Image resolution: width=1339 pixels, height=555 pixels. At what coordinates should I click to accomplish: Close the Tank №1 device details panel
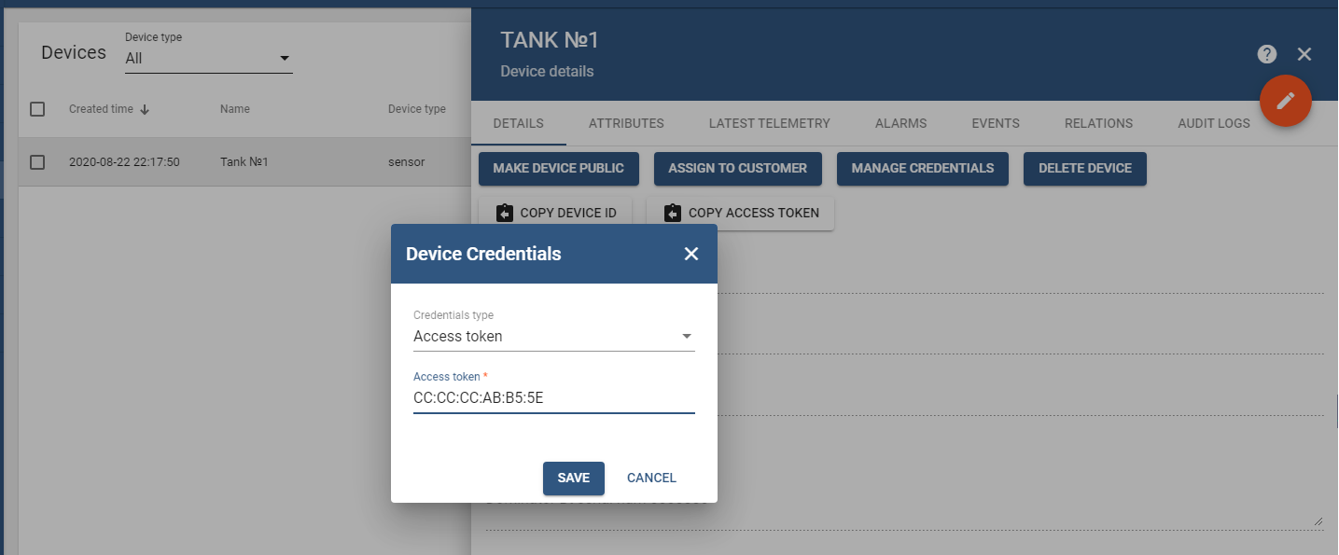[1304, 54]
